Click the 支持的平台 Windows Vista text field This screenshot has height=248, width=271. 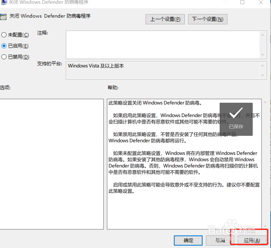click(x=163, y=70)
